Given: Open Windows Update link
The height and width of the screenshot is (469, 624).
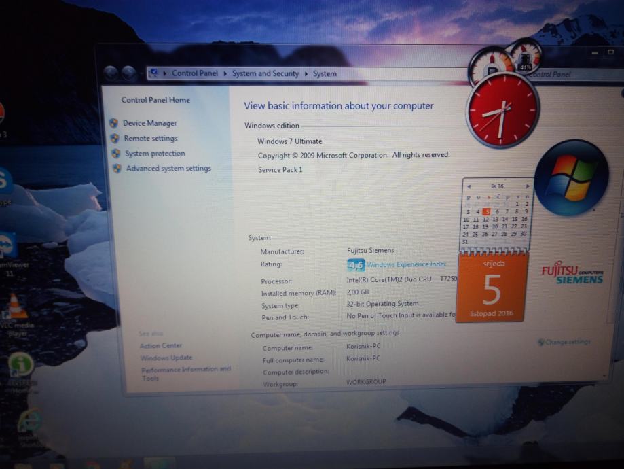Looking at the screenshot, I should click(166, 358).
